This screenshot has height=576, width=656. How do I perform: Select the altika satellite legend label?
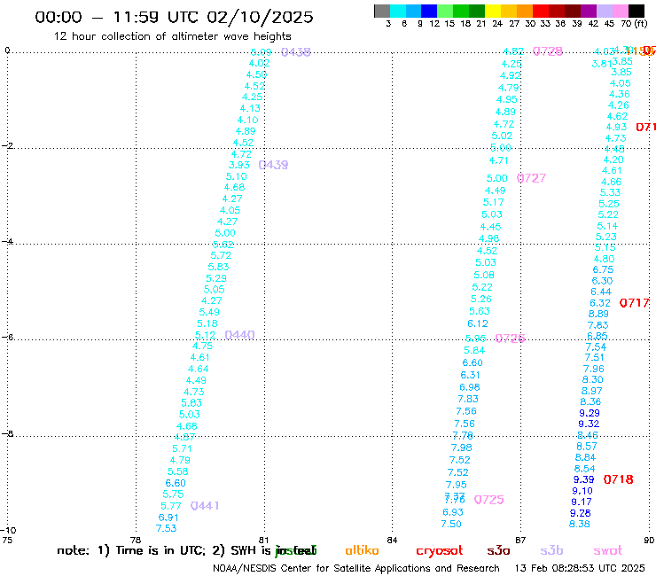pos(362,550)
